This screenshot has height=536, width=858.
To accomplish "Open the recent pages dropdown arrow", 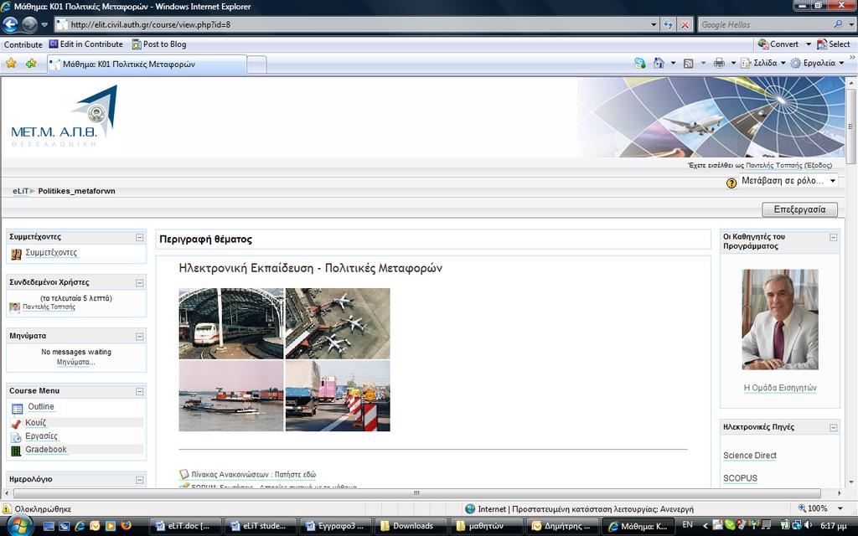I will (44, 24).
